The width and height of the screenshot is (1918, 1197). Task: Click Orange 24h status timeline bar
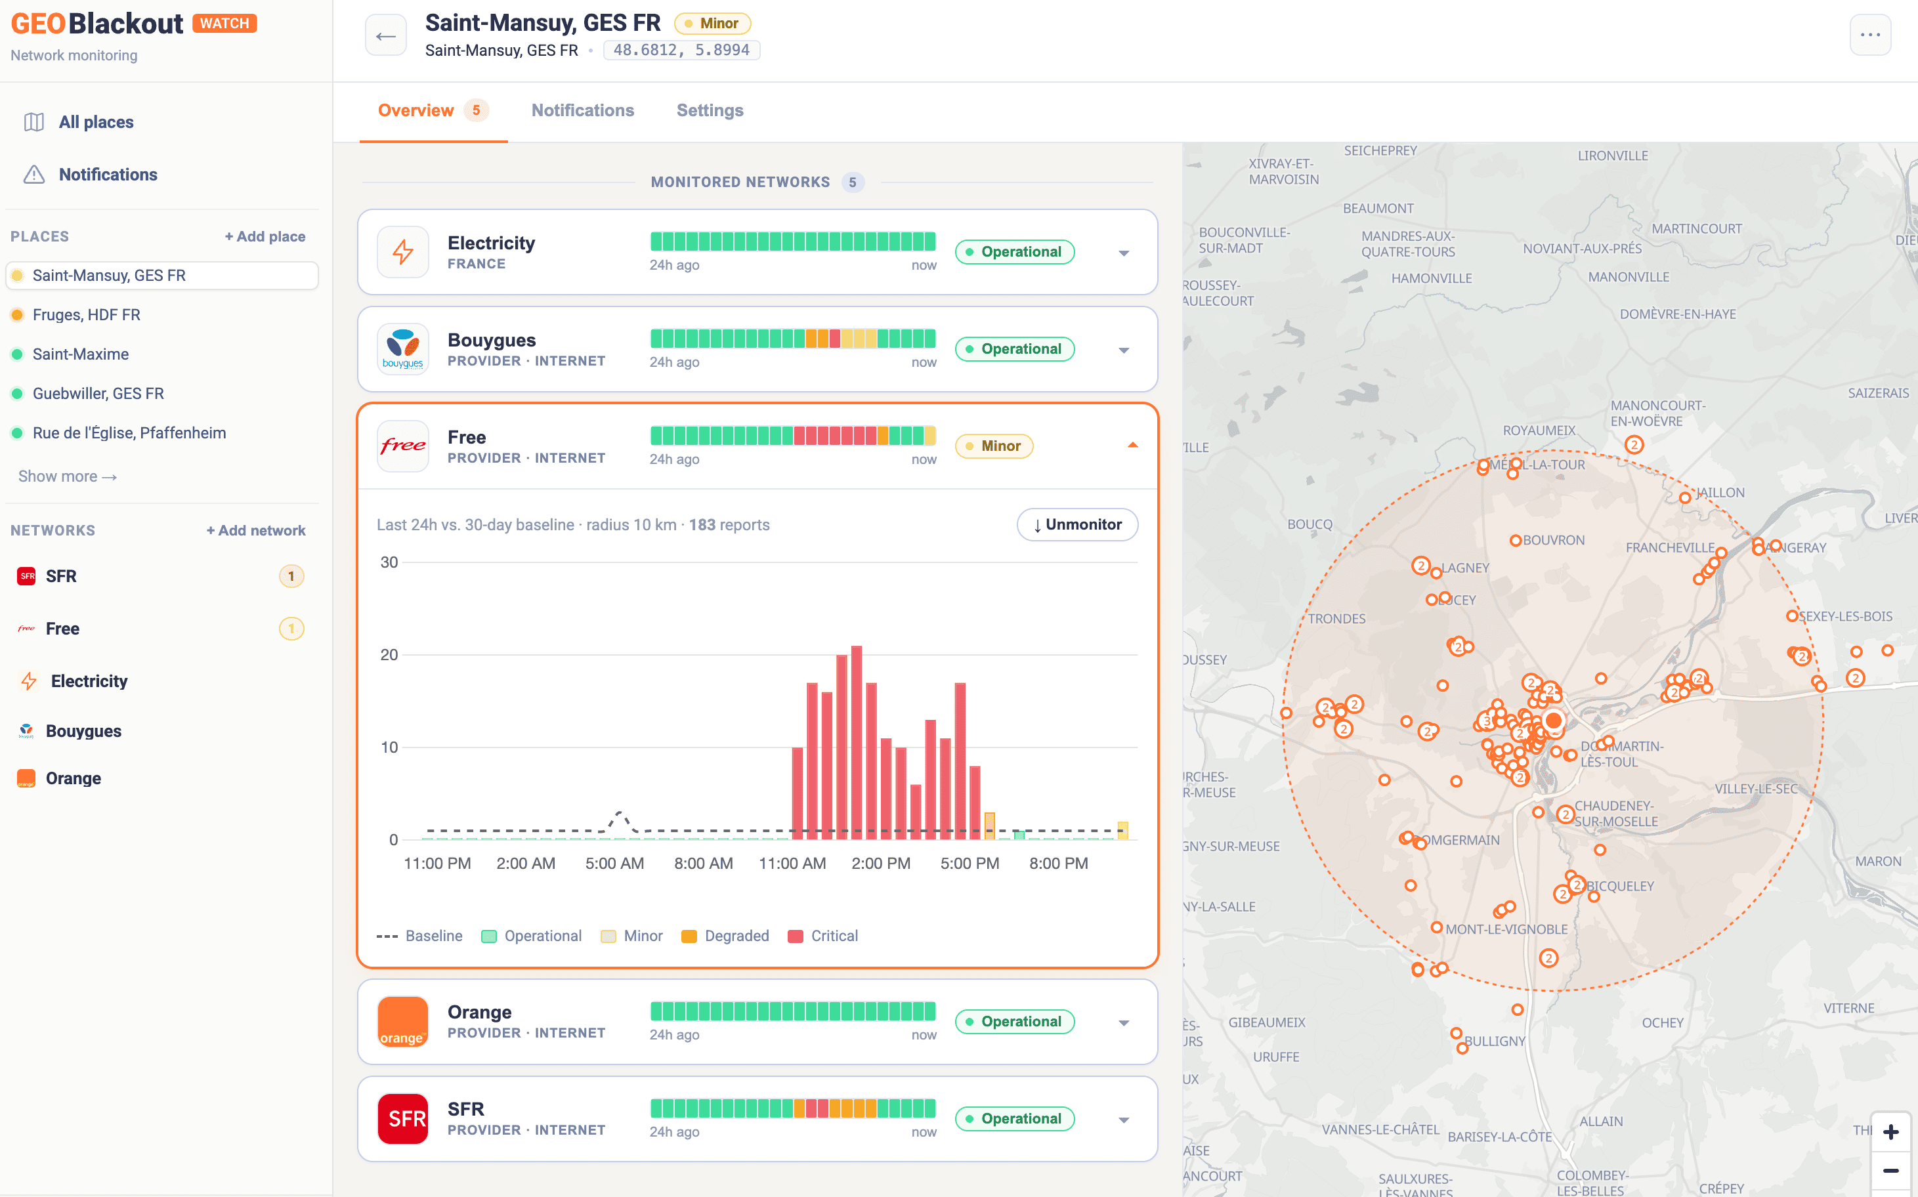(x=793, y=1011)
